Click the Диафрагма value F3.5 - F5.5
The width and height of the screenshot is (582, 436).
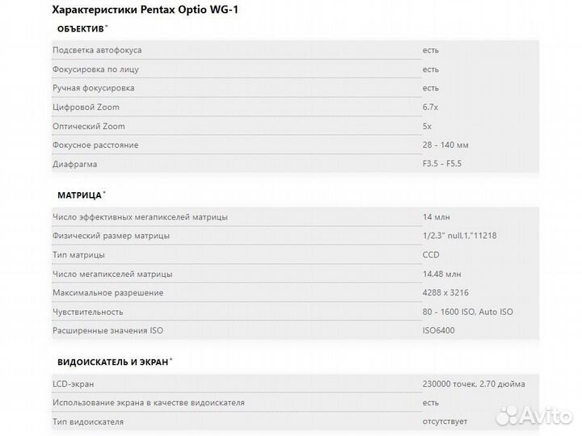(445, 164)
